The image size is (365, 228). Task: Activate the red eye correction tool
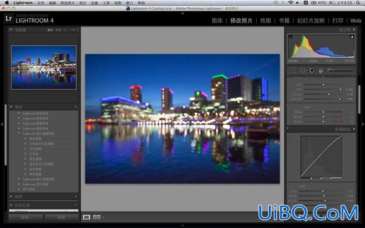pyautogui.click(x=312, y=71)
